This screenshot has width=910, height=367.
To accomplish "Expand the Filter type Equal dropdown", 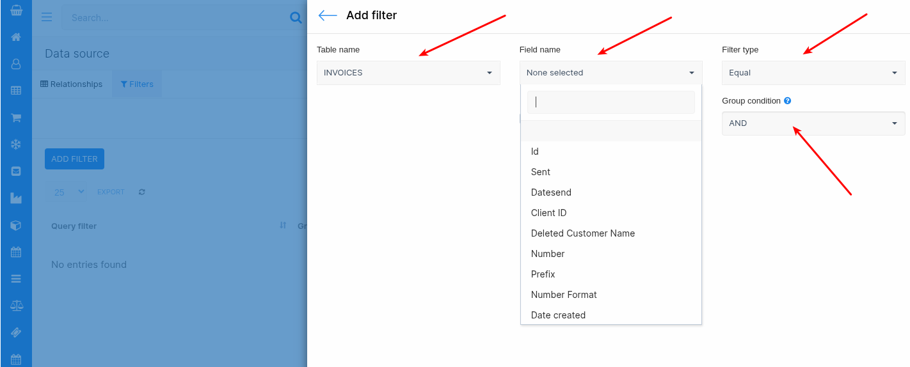I will coord(813,73).
